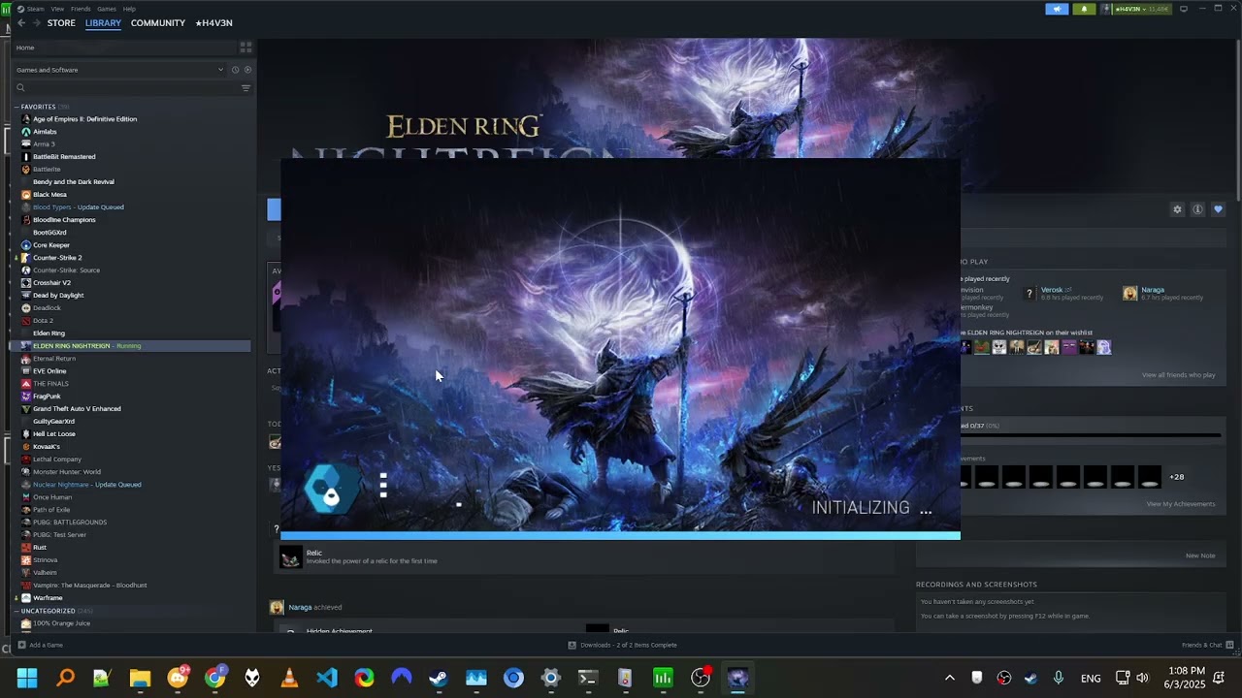Select Dota 2 in library list
Image resolution: width=1242 pixels, height=698 pixels.
pyautogui.click(x=43, y=321)
